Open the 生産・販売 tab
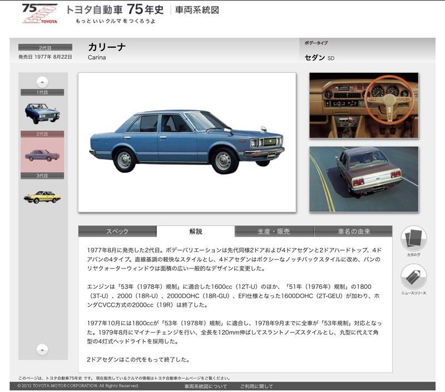Screen dimensions: 445x392 pyautogui.click(x=274, y=231)
